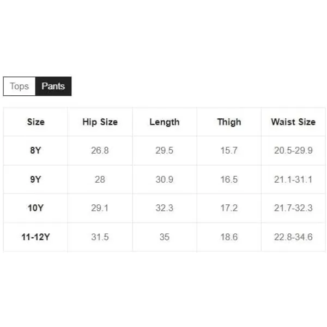The height and width of the screenshot is (327, 327).
Task: Click waist range 22.8-34.6
Action: click(293, 237)
